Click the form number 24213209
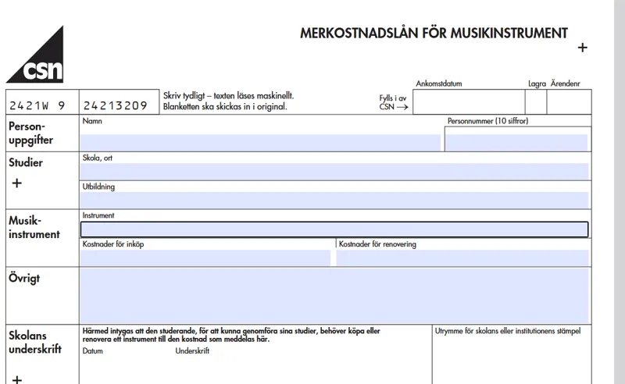Screen dimensions: 625x384 click(x=116, y=105)
